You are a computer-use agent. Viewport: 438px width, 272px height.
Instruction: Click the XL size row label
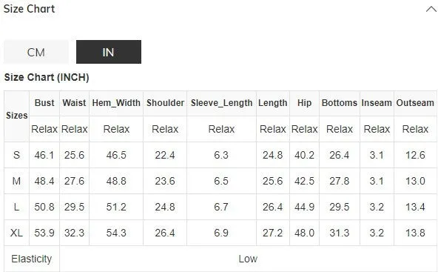(16, 233)
